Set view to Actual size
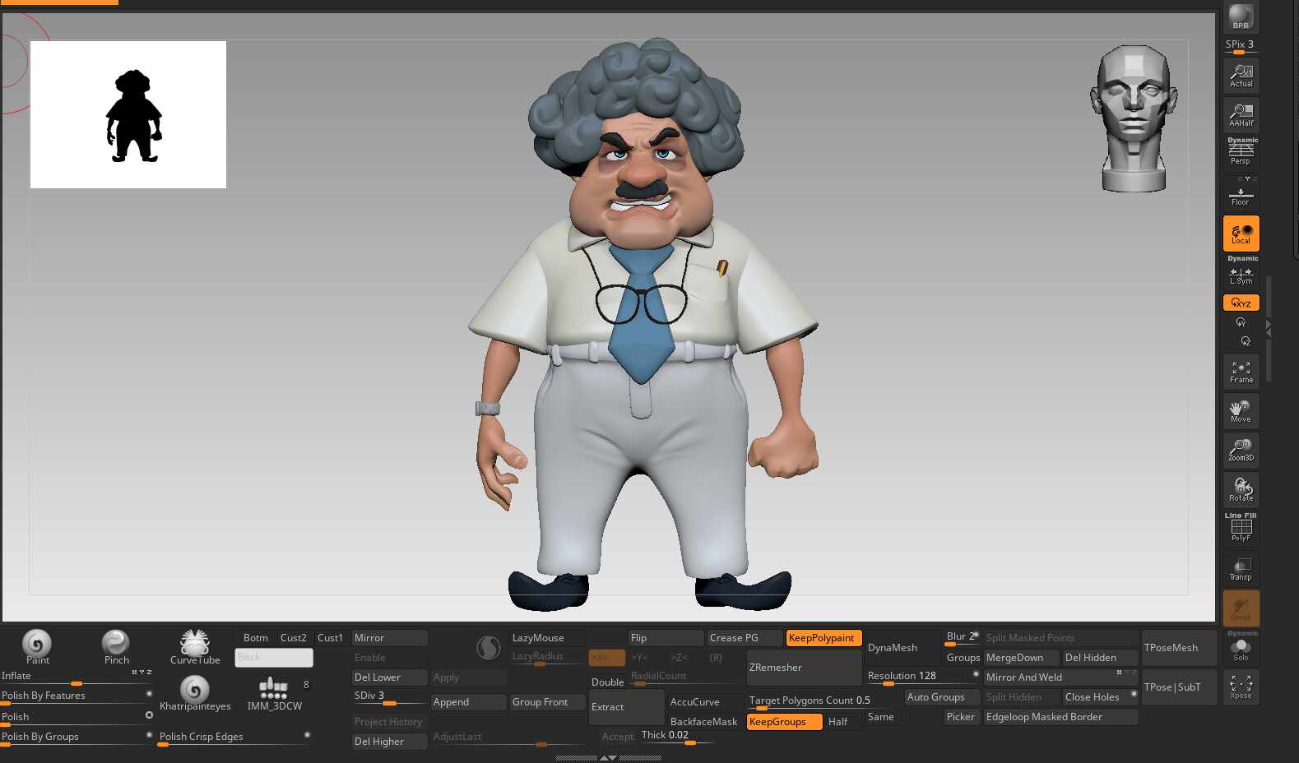1299x763 pixels. pos(1241,76)
